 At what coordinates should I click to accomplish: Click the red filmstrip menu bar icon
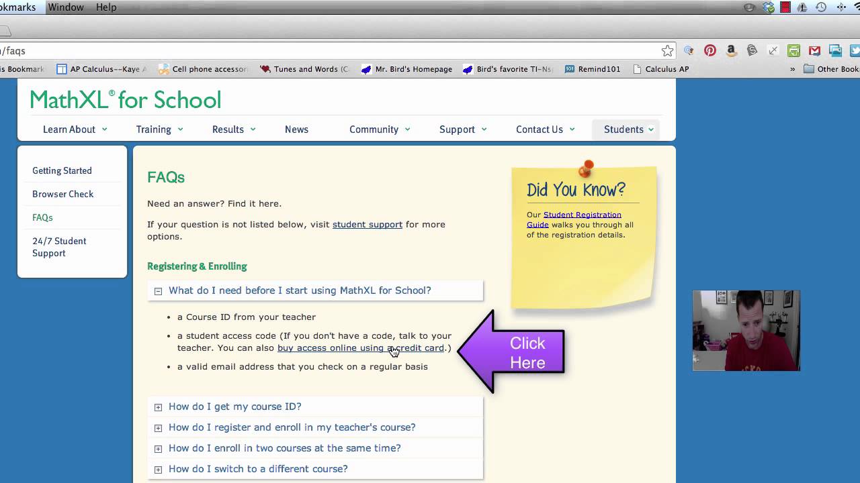[x=785, y=7]
